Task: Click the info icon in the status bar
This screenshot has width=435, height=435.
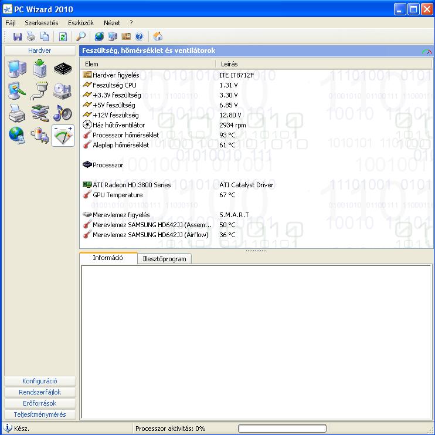Action: [8, 428]
